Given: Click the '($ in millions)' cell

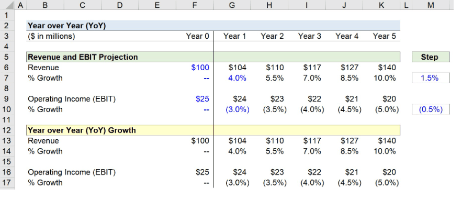Looking at the screenshot, I should point(51,36).
